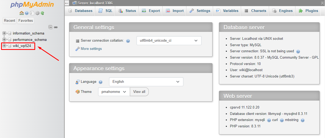Click 'Server type: MySQL' text

click(x=246, y=45)
